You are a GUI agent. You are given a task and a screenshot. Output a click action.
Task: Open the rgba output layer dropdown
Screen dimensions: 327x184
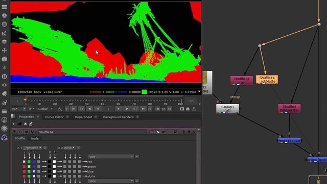110,156
